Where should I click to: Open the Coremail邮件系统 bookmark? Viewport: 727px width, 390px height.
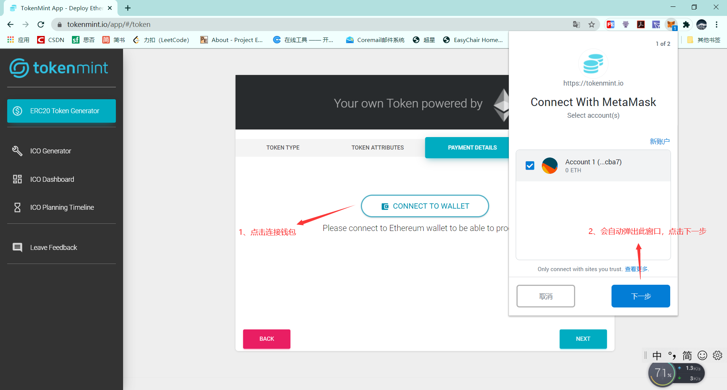click(375, 40)
